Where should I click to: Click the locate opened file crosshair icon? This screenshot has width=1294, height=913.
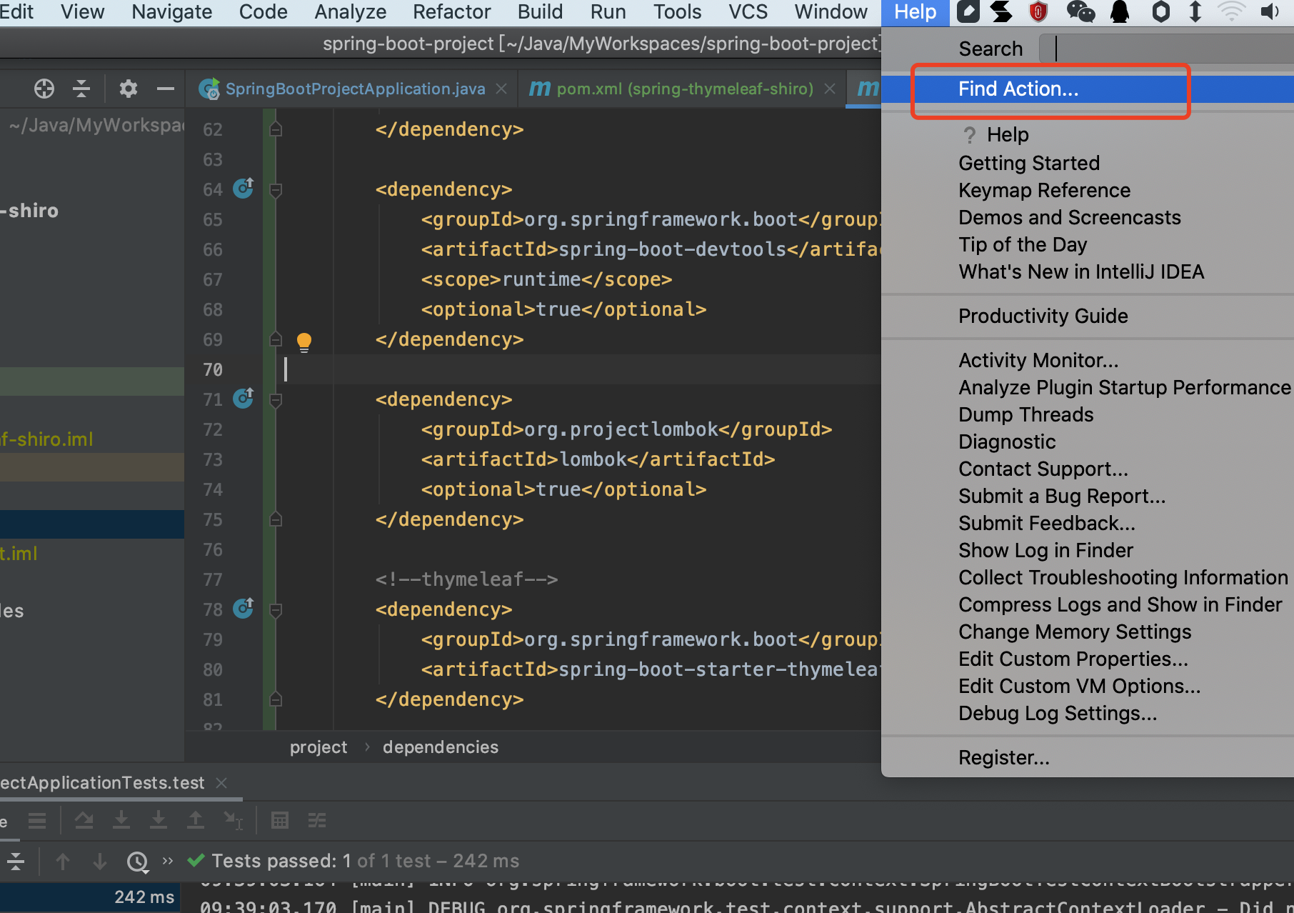(x=44, y=89)
